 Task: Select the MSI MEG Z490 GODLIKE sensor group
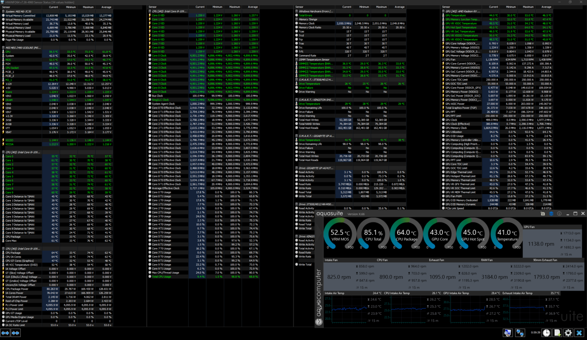pyautogui.click(x=23, y=48)
